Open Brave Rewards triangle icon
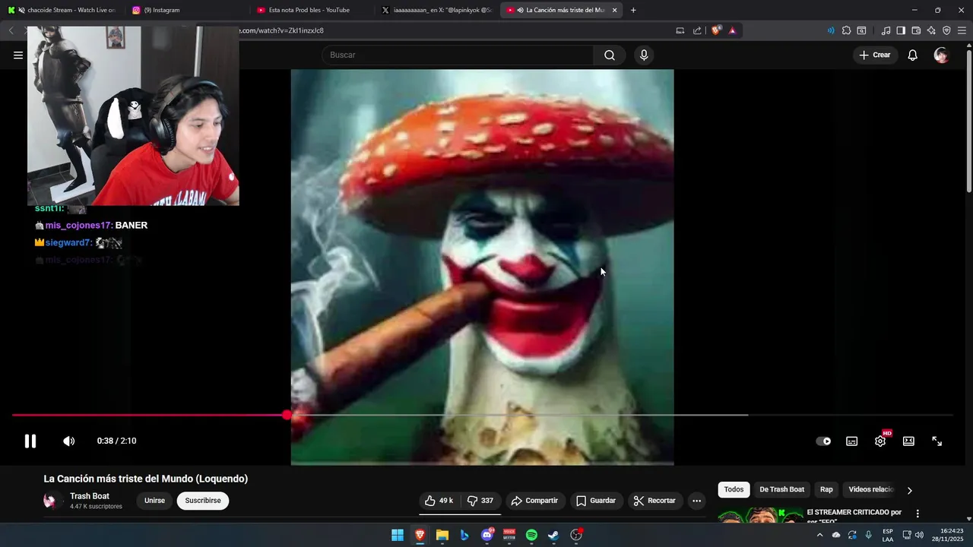Viewport: 973px width, 547px height. (x=733, y=30)
